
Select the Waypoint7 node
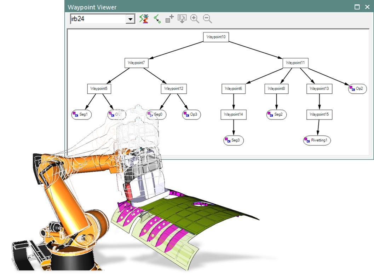tap(136, 63)
